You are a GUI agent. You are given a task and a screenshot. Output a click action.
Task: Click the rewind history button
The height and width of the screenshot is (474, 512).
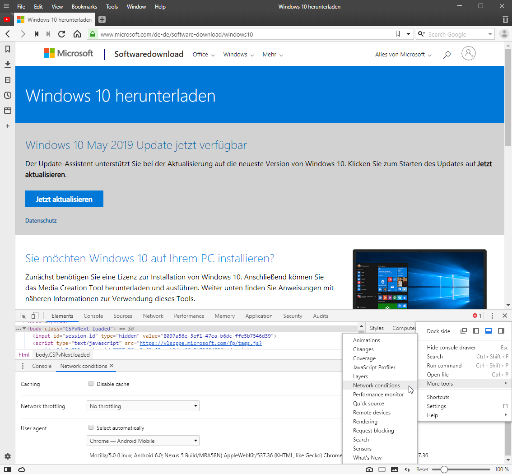coord(37,34)
